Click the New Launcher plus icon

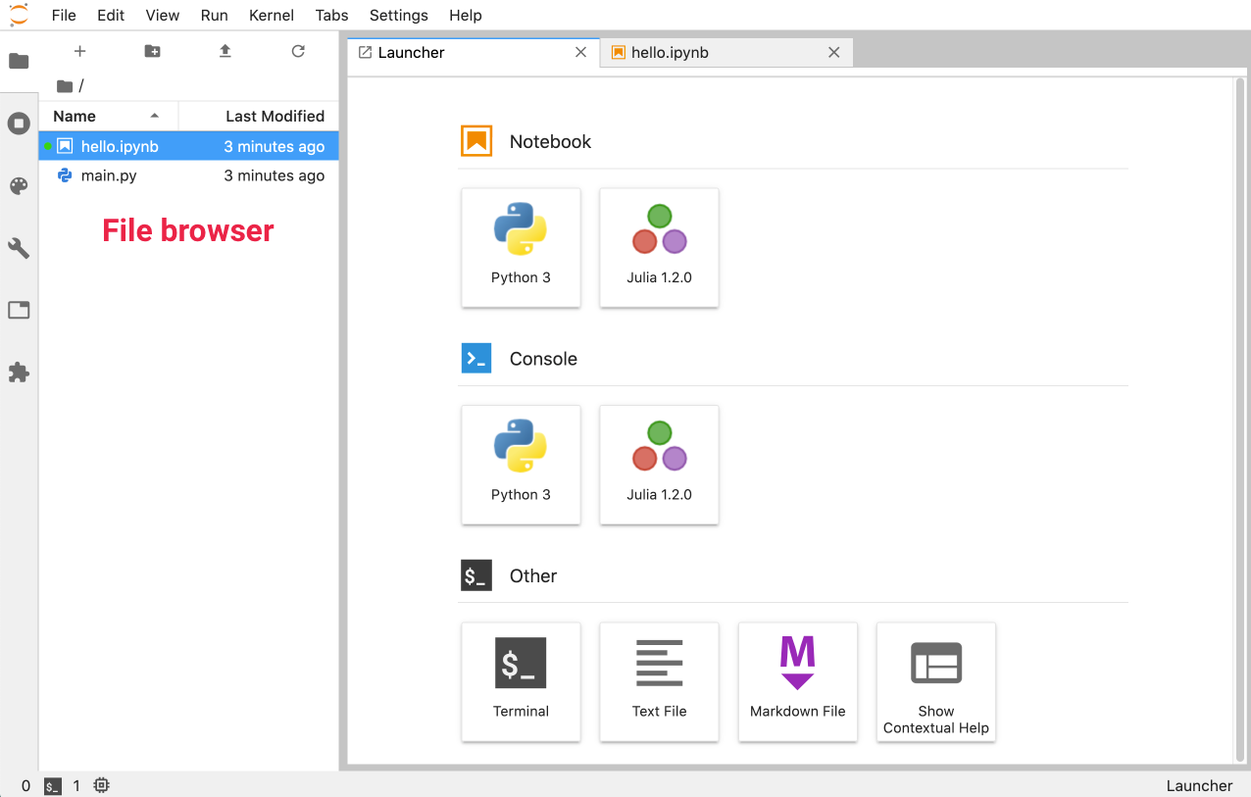(80, 51)
